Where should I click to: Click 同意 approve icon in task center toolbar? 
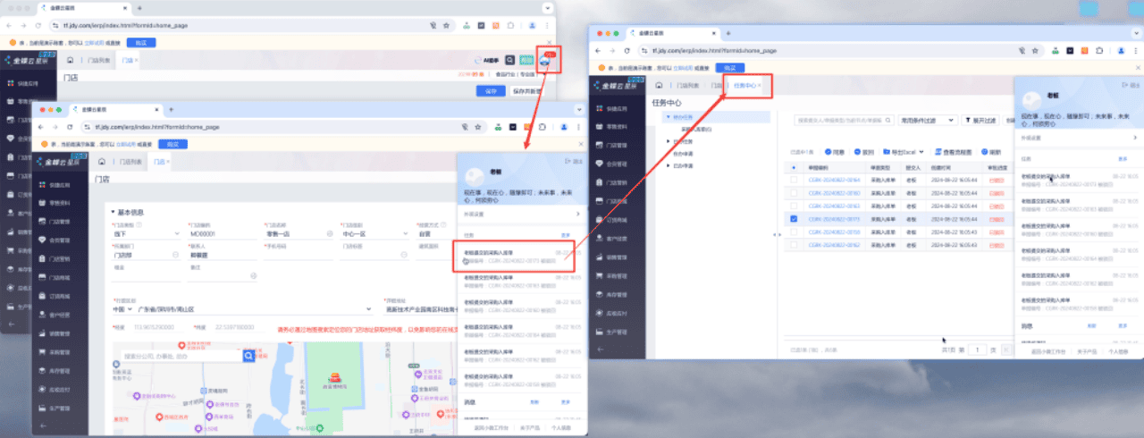click(836, 152)
